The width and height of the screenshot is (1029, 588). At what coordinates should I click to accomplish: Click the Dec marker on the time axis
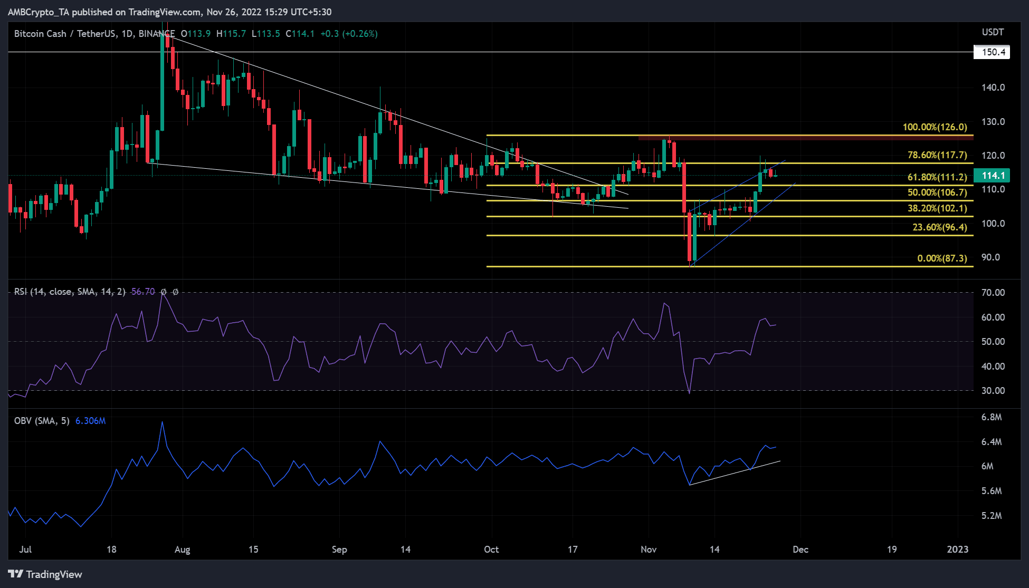tap(800, 550)
